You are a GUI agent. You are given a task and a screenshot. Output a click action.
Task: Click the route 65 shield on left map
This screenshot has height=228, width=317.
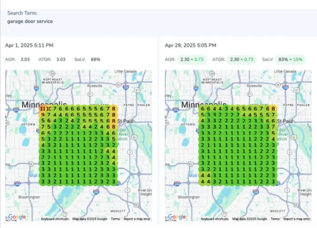click(52, 73)
